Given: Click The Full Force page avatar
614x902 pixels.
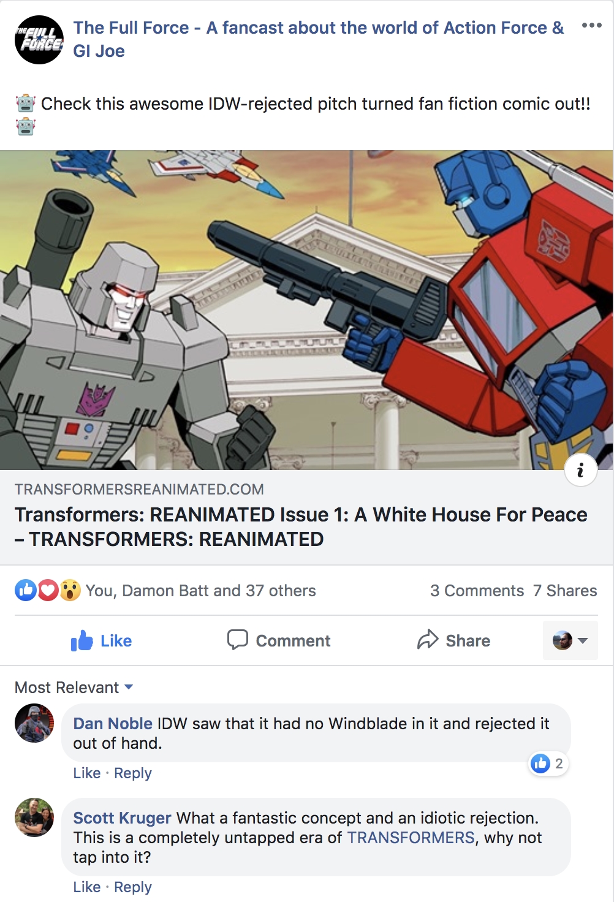Looking at the screenshot, I should tap(39, 40).
